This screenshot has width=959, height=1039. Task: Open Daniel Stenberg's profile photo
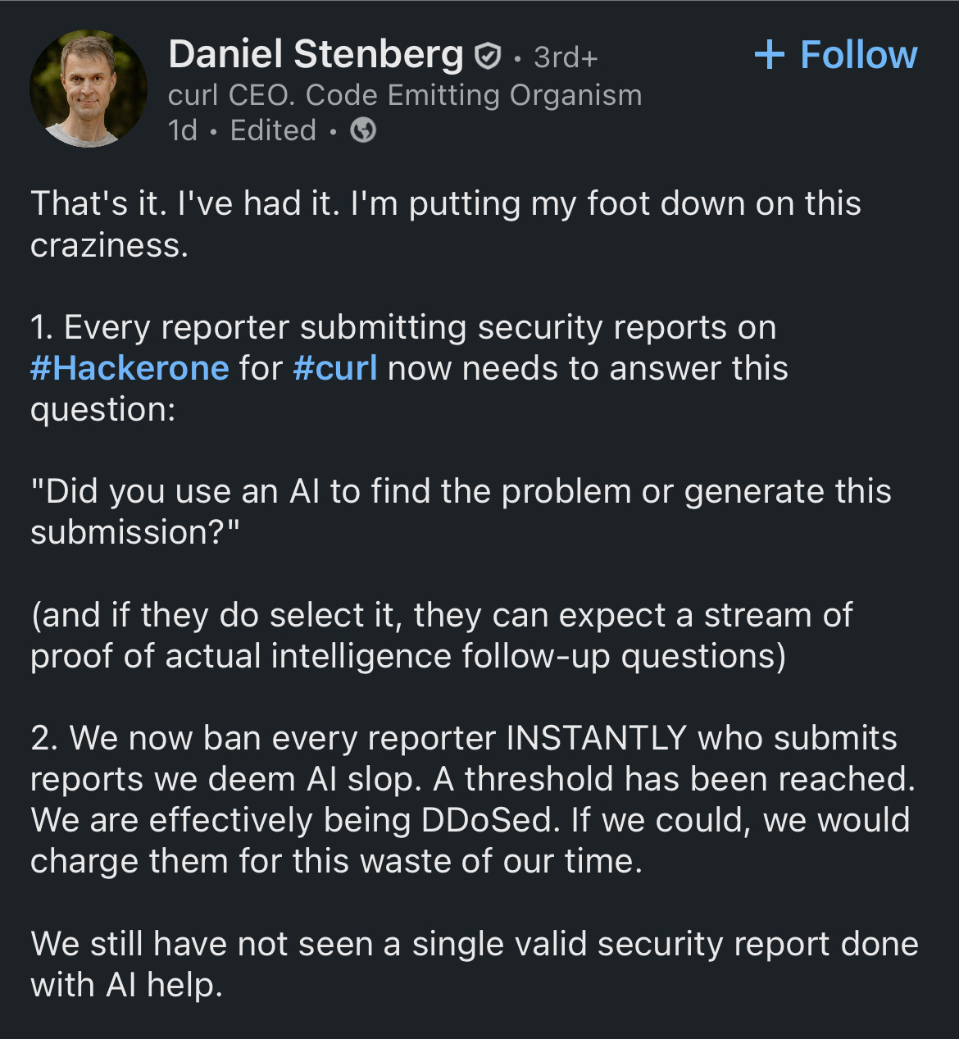click(89, 89)
